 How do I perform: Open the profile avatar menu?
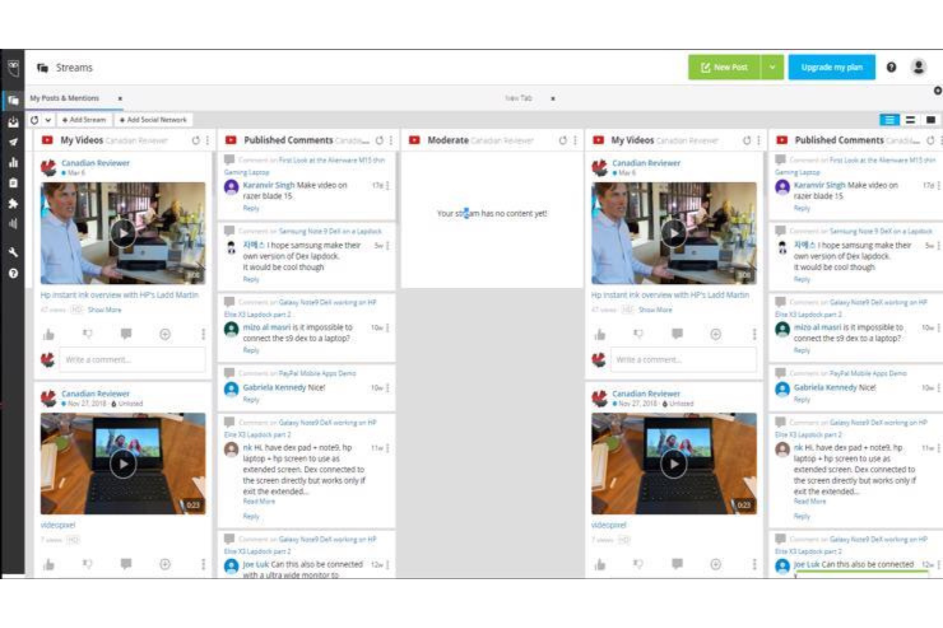(918, 67)
